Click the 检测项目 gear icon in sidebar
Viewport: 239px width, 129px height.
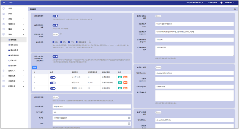pos(4,24)
